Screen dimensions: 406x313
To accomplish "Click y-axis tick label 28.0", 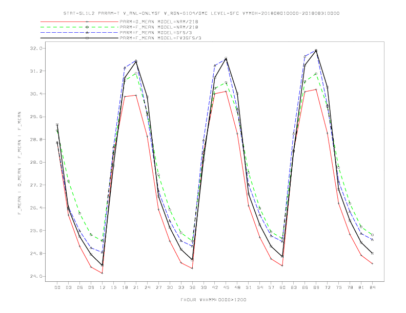I will (x=36, y=162).
